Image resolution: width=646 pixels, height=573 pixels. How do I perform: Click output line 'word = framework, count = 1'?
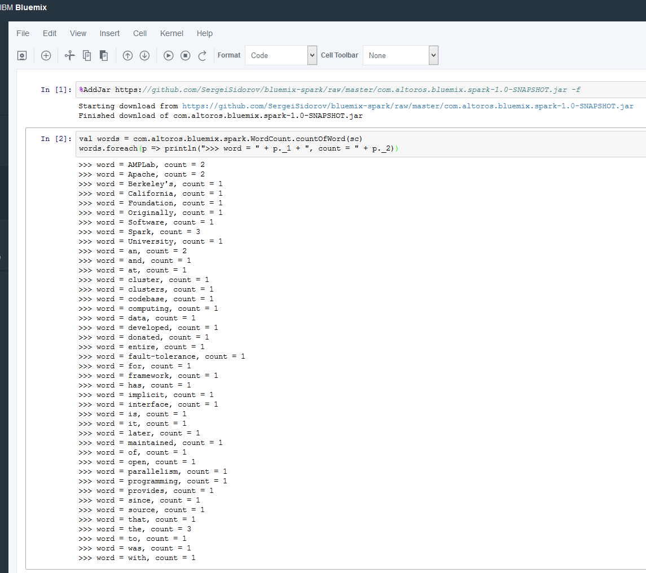coord(148,376)
